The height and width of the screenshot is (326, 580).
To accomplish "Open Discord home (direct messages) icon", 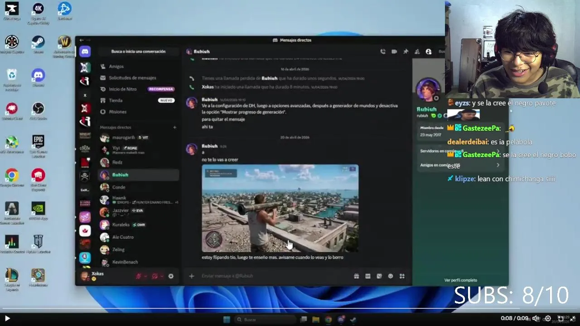I will point(85,52).
